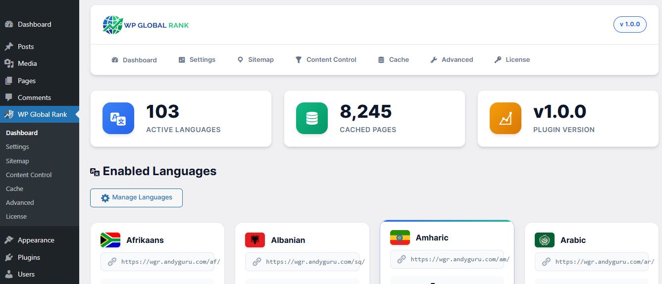Viewport: 662px width, 284px height.
Task: Click the Comments bubble icon
Action: coord(9,97)
